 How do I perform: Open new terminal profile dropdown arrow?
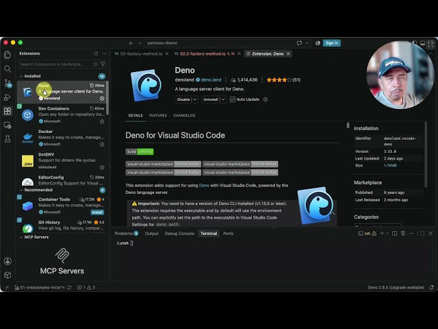(387, 233)
